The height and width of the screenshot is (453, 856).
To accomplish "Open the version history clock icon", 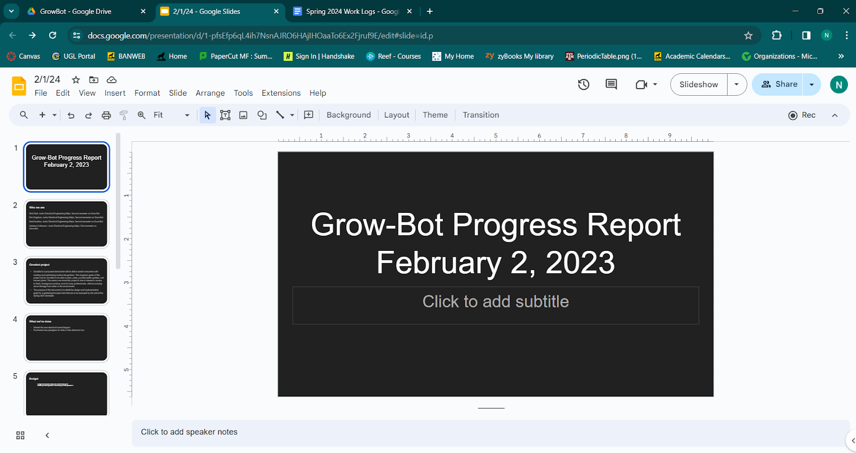I will pyautogui.click(x=584, y=85).
